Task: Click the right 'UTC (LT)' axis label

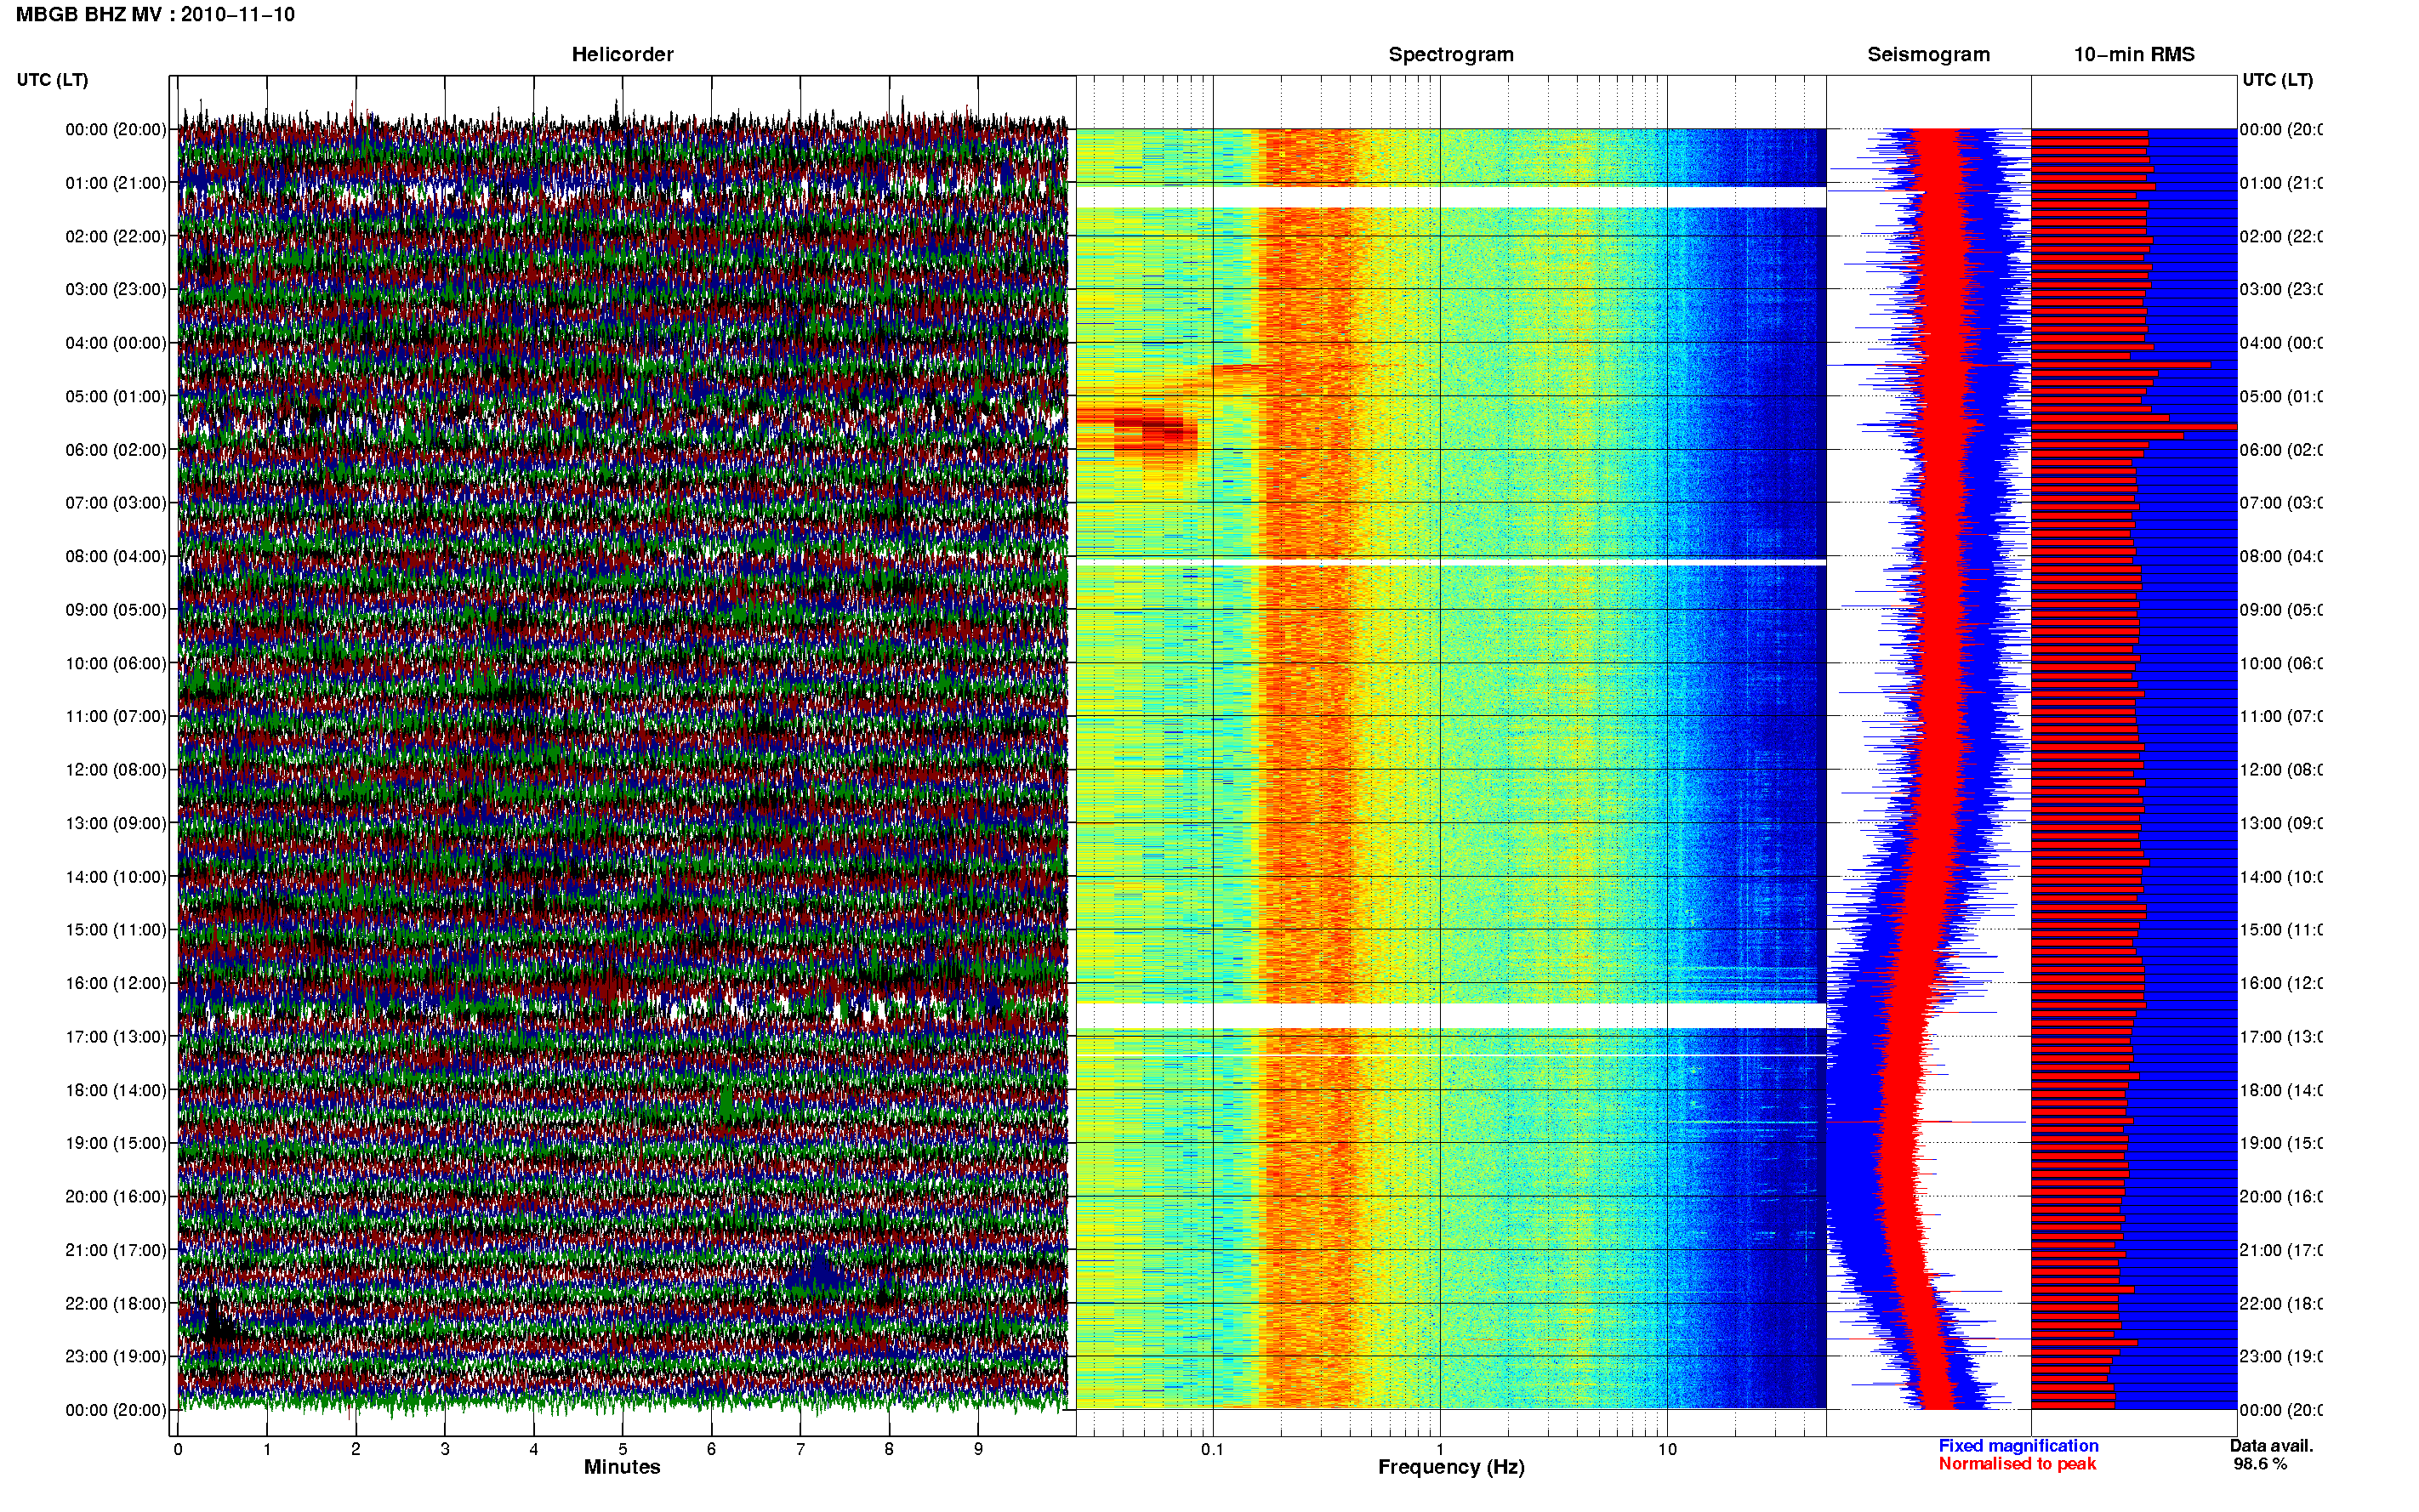Action: 2277,79
